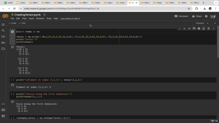Open the browser tab list dropdown
The height and width of the screenshot is (123, 219).
point(216,3)
